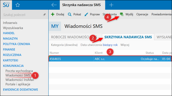Open a new tab with the plus icon
The image size is (172, 96).
[x=111, y=5]
